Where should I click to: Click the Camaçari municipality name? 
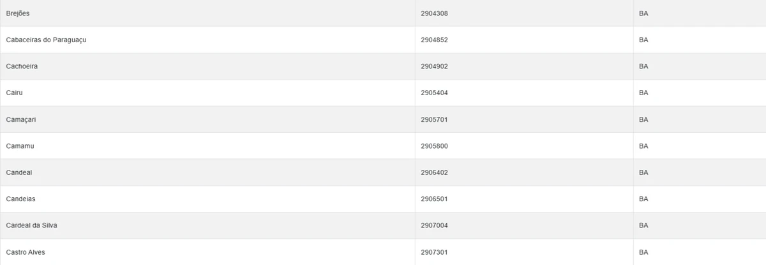point(21,119)
